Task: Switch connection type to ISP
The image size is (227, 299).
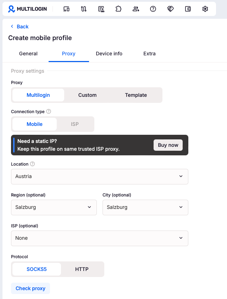Action: click(75, 124)
